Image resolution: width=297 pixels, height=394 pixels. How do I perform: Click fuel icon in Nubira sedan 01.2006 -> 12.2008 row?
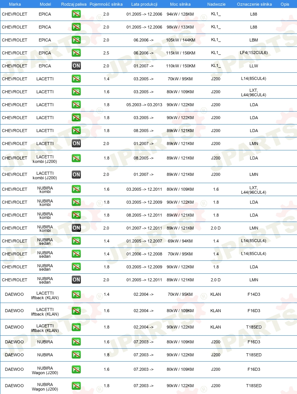[76, 254]
